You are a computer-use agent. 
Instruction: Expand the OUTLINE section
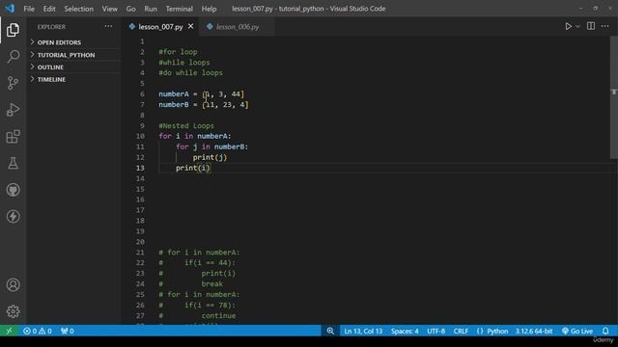(73, 67)
